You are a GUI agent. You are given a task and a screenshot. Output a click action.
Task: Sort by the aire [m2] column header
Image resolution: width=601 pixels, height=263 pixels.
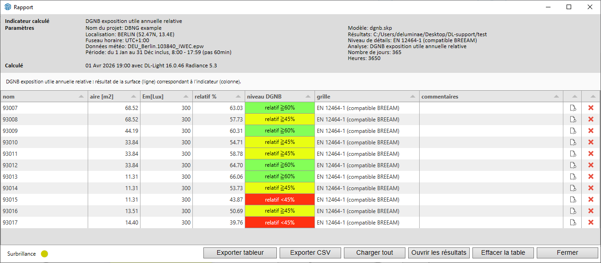[114, 97]
